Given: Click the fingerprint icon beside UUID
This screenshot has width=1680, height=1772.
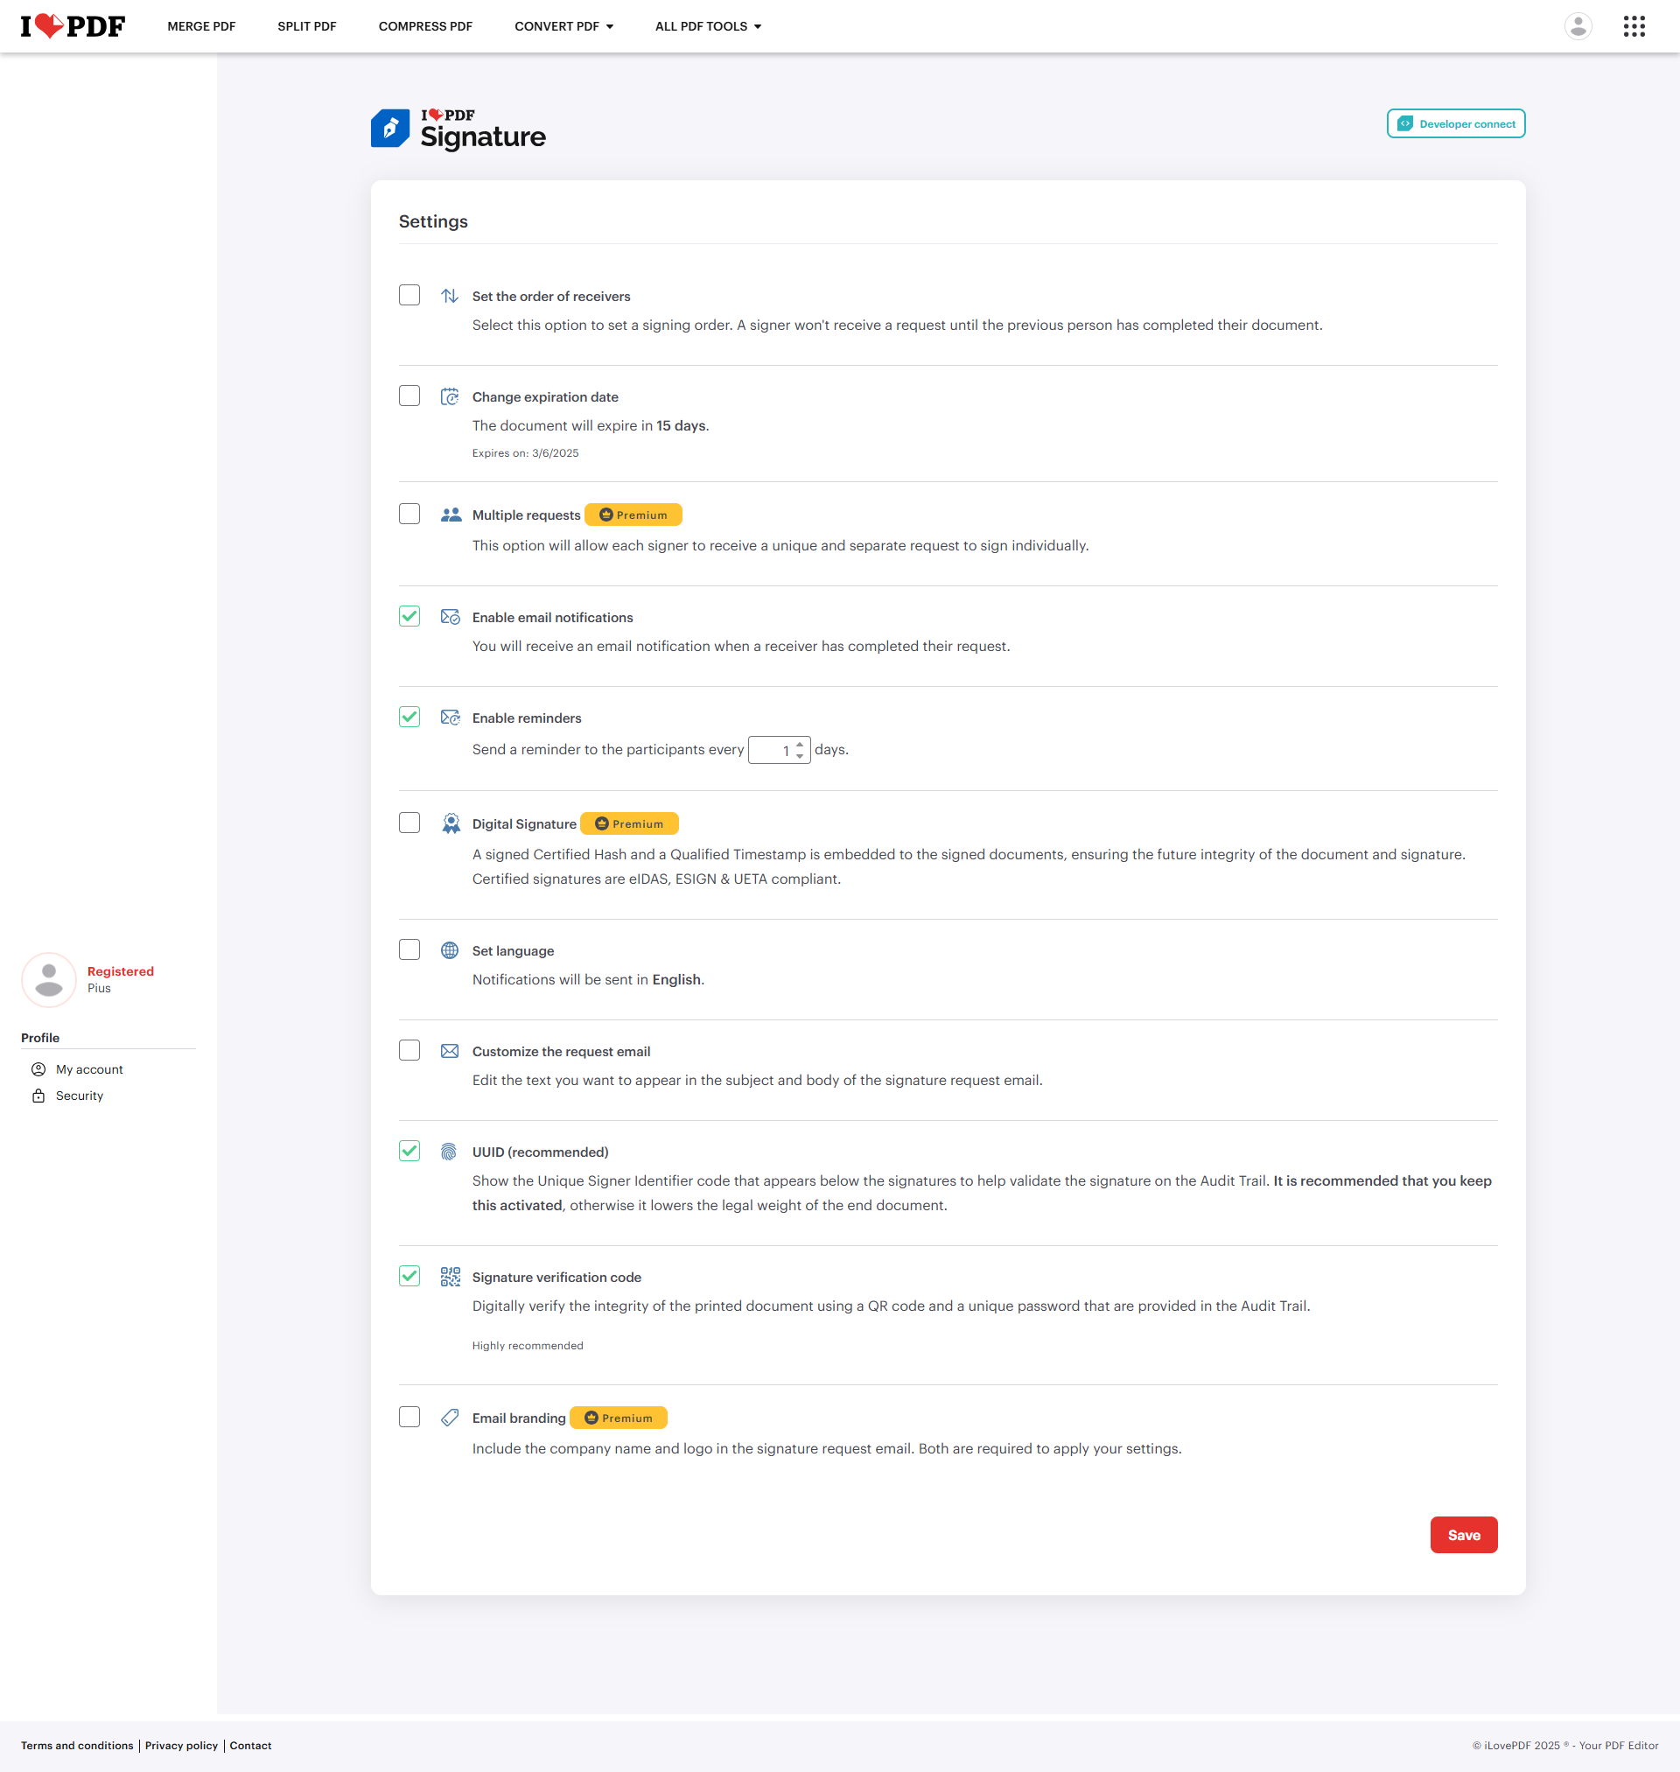Looking at the screenshot, I should point(450,1152).
